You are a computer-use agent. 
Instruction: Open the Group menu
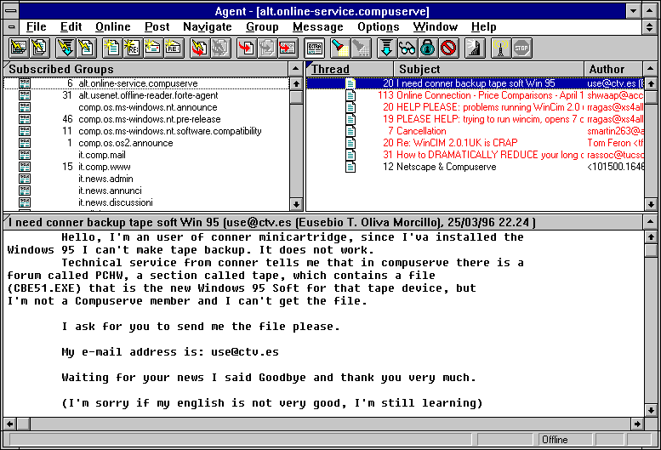[262, 27]
